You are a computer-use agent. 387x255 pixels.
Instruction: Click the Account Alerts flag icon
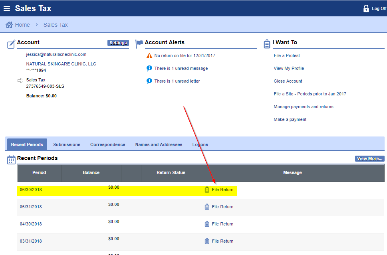[x=139, y=44]
